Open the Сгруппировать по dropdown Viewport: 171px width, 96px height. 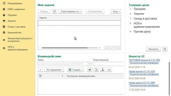tap(70, 11)
